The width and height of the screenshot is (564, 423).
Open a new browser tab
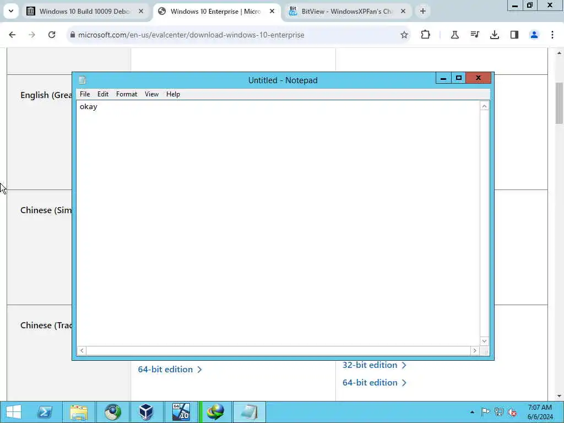(x=423, y=12)
